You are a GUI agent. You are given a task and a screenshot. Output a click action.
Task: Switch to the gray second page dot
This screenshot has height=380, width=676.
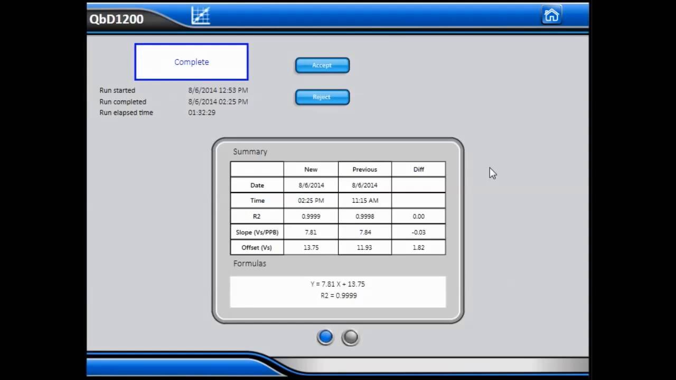point(350,337)
